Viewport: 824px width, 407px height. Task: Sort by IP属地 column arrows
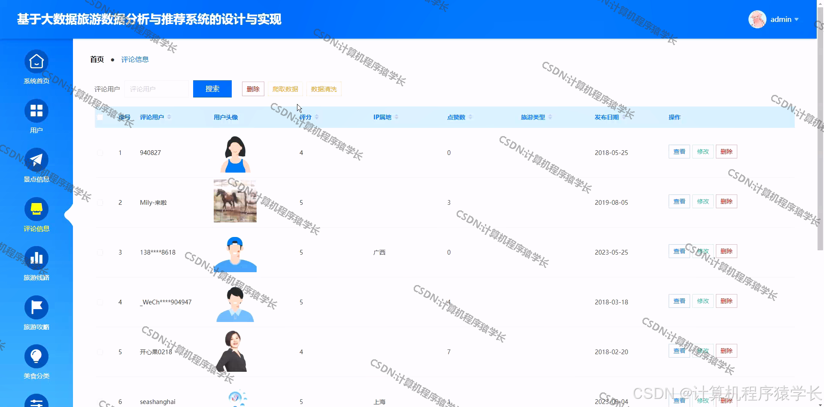(x=397, y=117)
